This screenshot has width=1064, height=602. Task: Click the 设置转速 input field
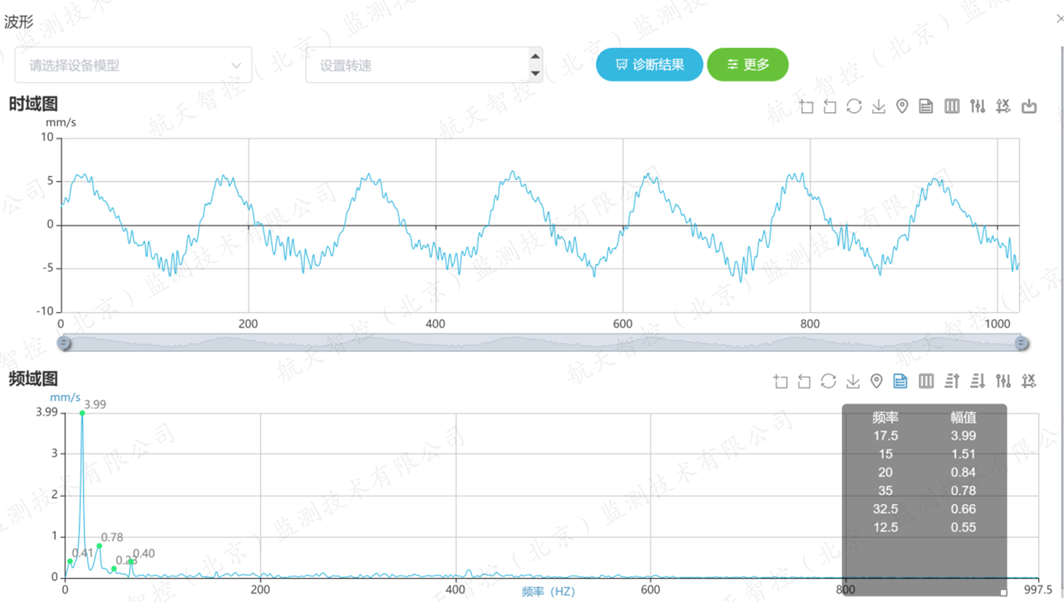click(416, 65)
